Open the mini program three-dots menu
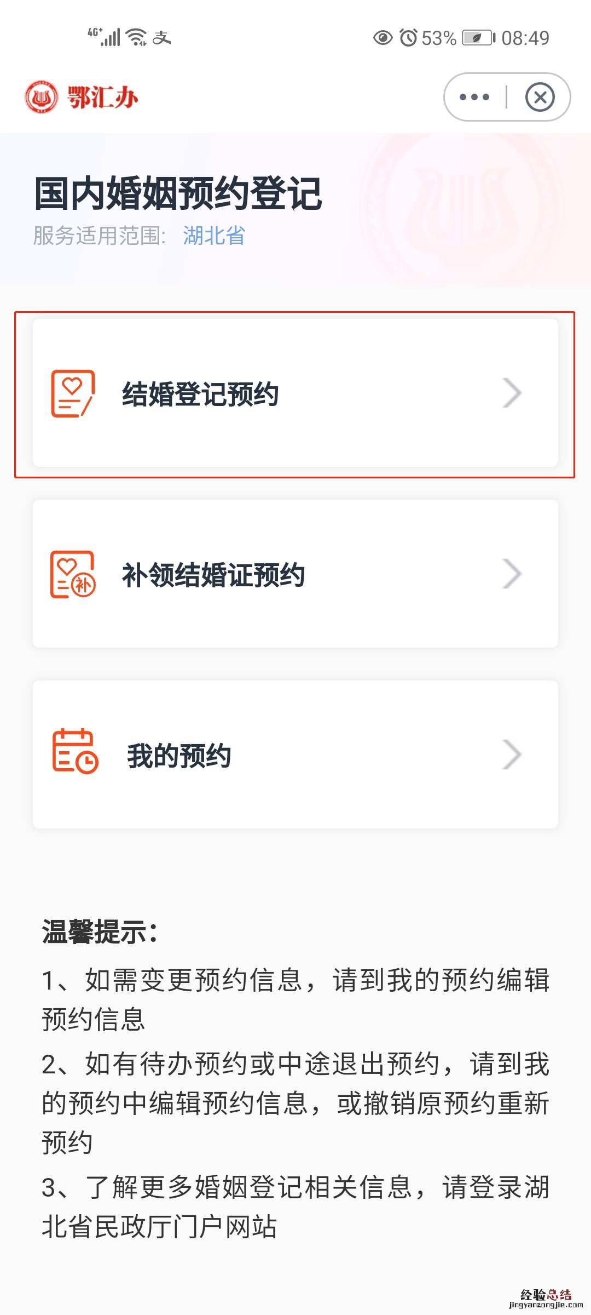 point(474,98)
